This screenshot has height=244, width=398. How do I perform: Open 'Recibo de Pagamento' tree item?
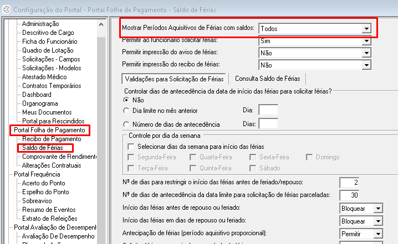point(51,139)
